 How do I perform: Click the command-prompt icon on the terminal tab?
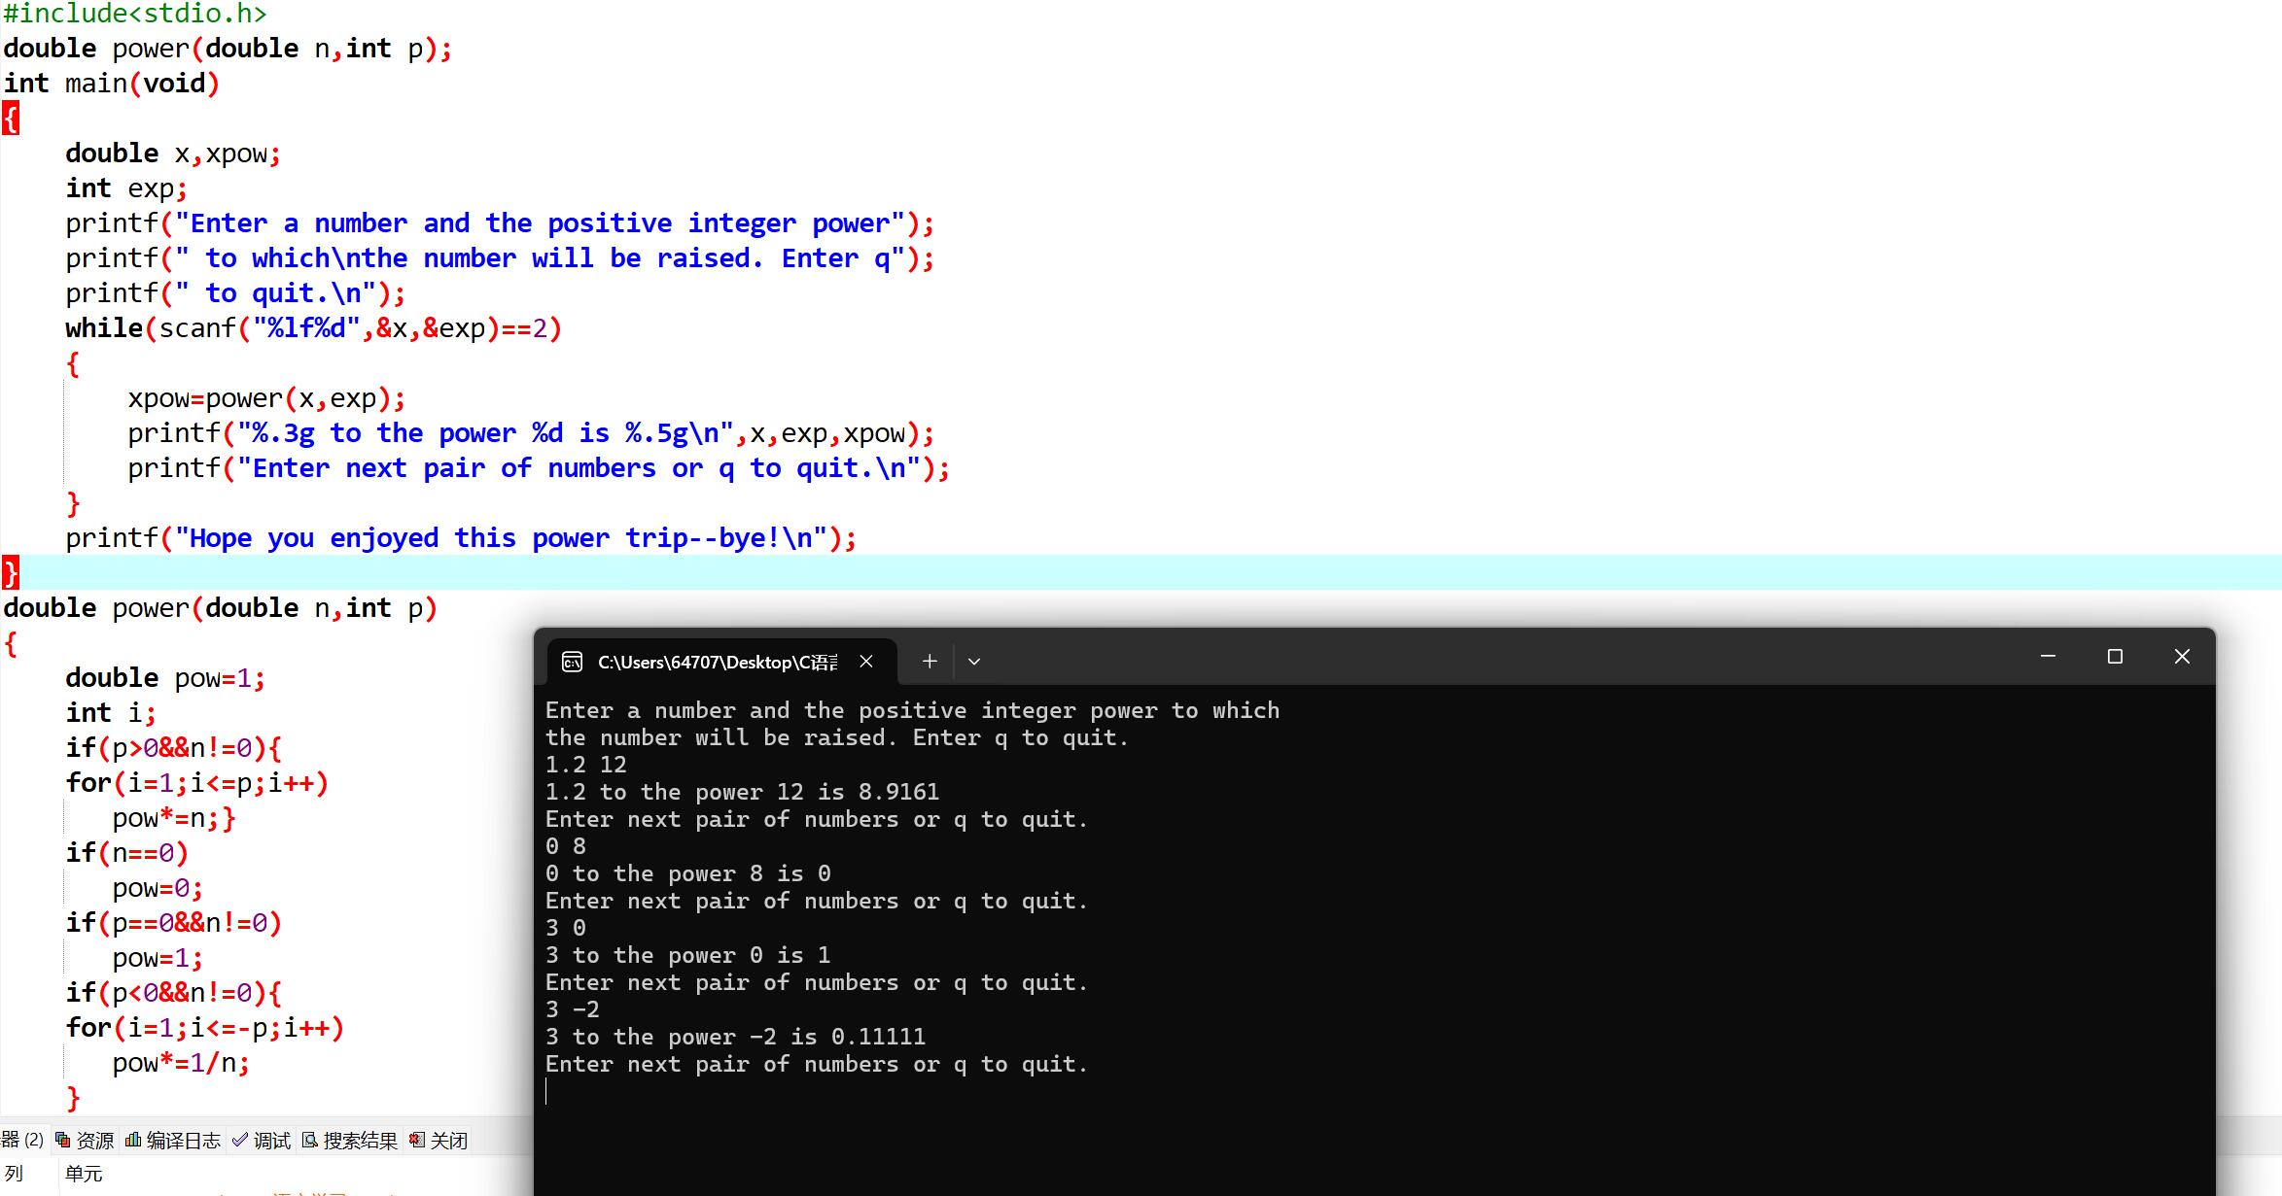tap(572, 662)
